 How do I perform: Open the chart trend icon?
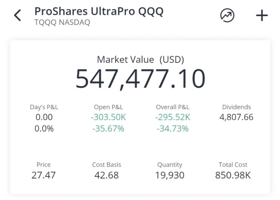(x=227, y=15)
